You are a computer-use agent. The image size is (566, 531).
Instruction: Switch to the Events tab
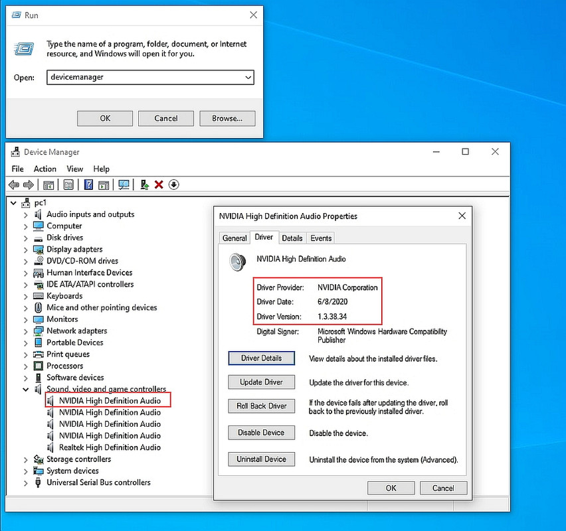tap(321, 238)
